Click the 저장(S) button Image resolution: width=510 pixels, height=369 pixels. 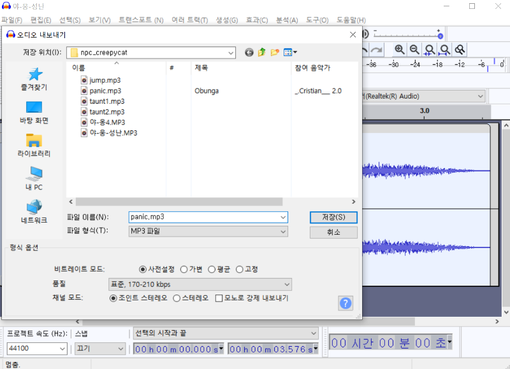tap(333, 217)
